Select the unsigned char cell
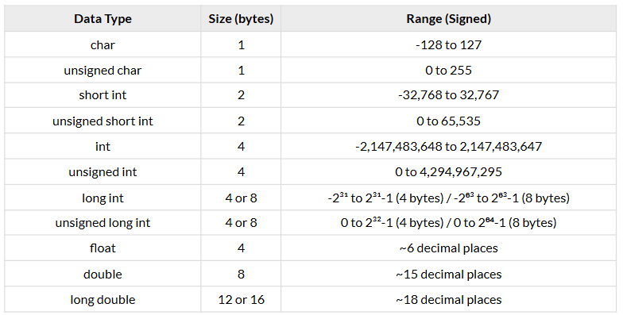The image size is (623, 315). (x=103, y=70)
